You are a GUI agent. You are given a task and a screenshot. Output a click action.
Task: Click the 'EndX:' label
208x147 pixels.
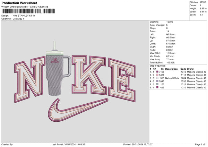[153, 47]
